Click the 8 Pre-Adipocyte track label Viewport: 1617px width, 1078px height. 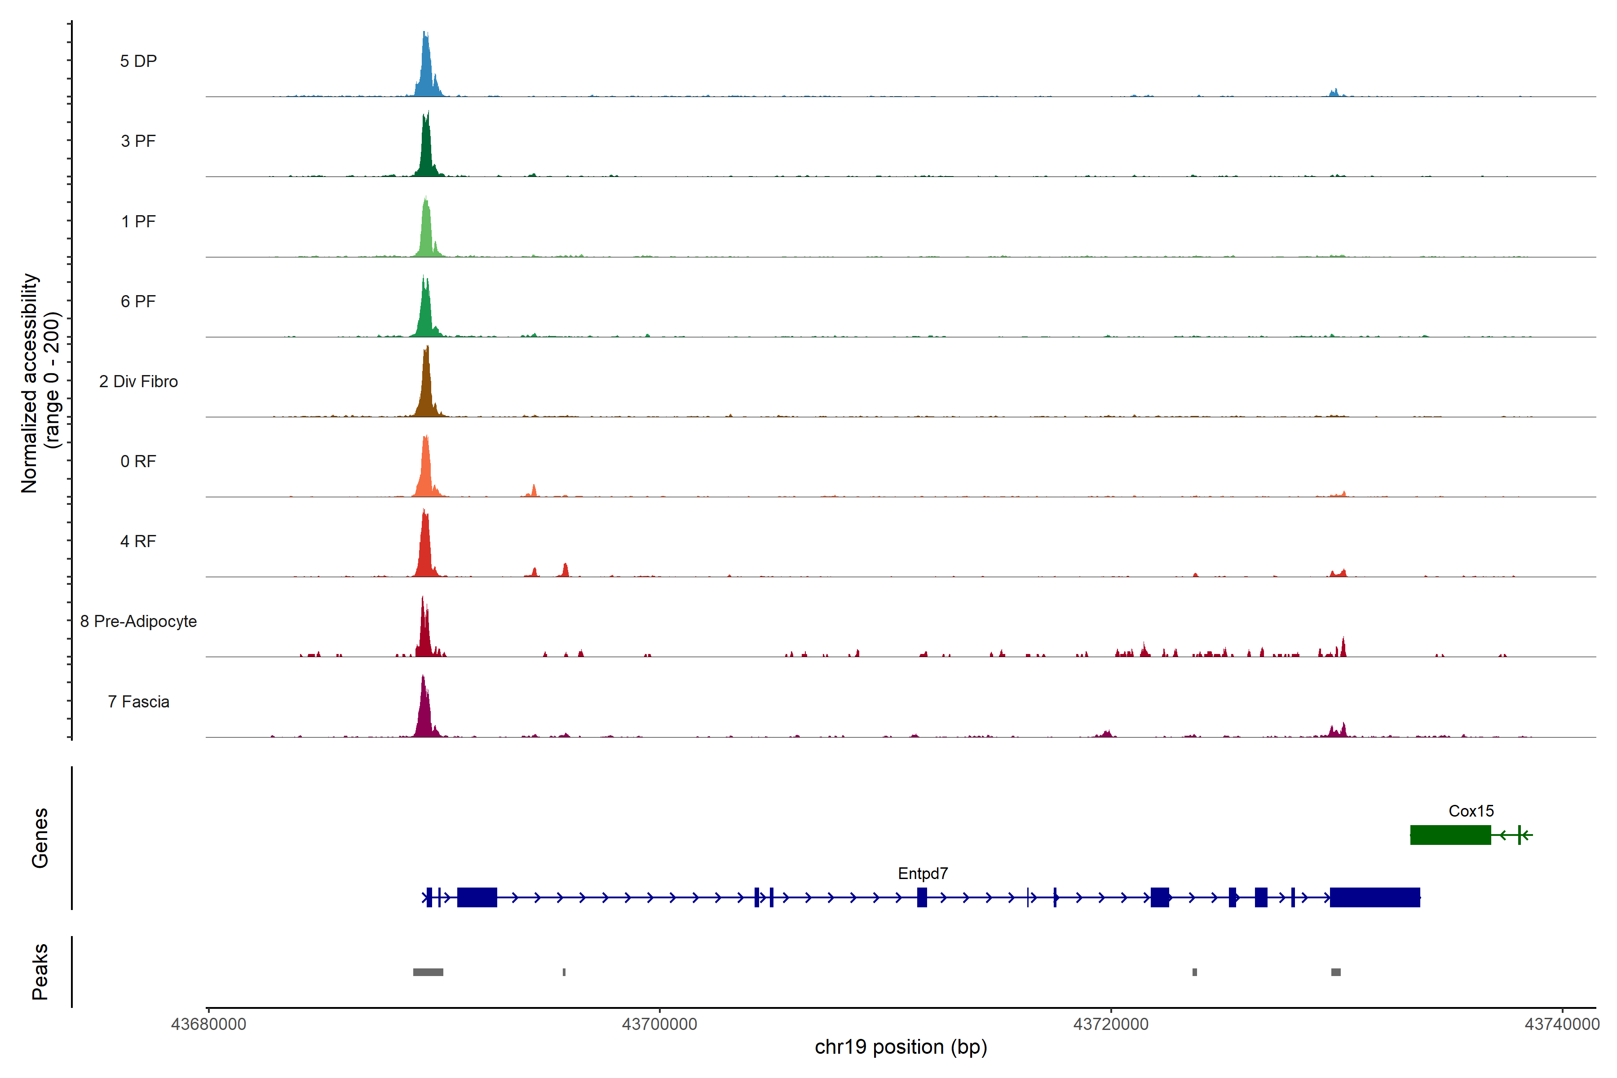tap(138, 622)
